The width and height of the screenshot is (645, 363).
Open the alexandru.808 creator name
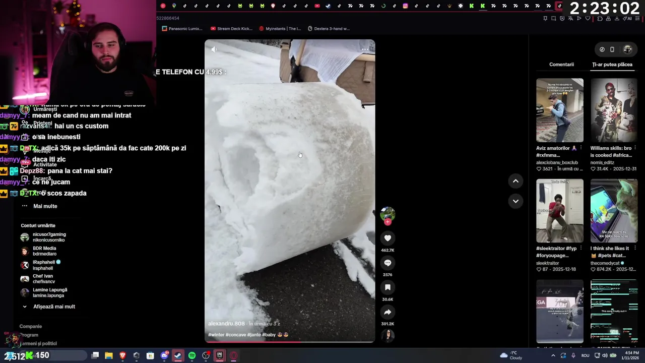[226, 324]
